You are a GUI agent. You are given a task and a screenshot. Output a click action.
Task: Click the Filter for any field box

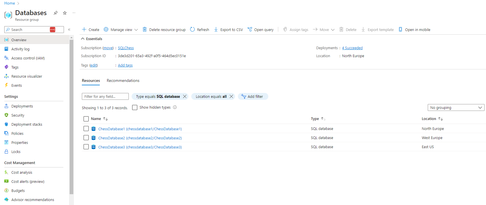point(105,96)
